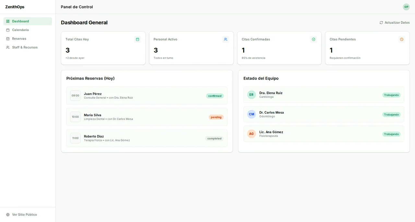This screenshot has height=222, width=415.
Task: Click the Dra. Elena Ruiz name
Action: pyautogui.click(x=271, y=93)
